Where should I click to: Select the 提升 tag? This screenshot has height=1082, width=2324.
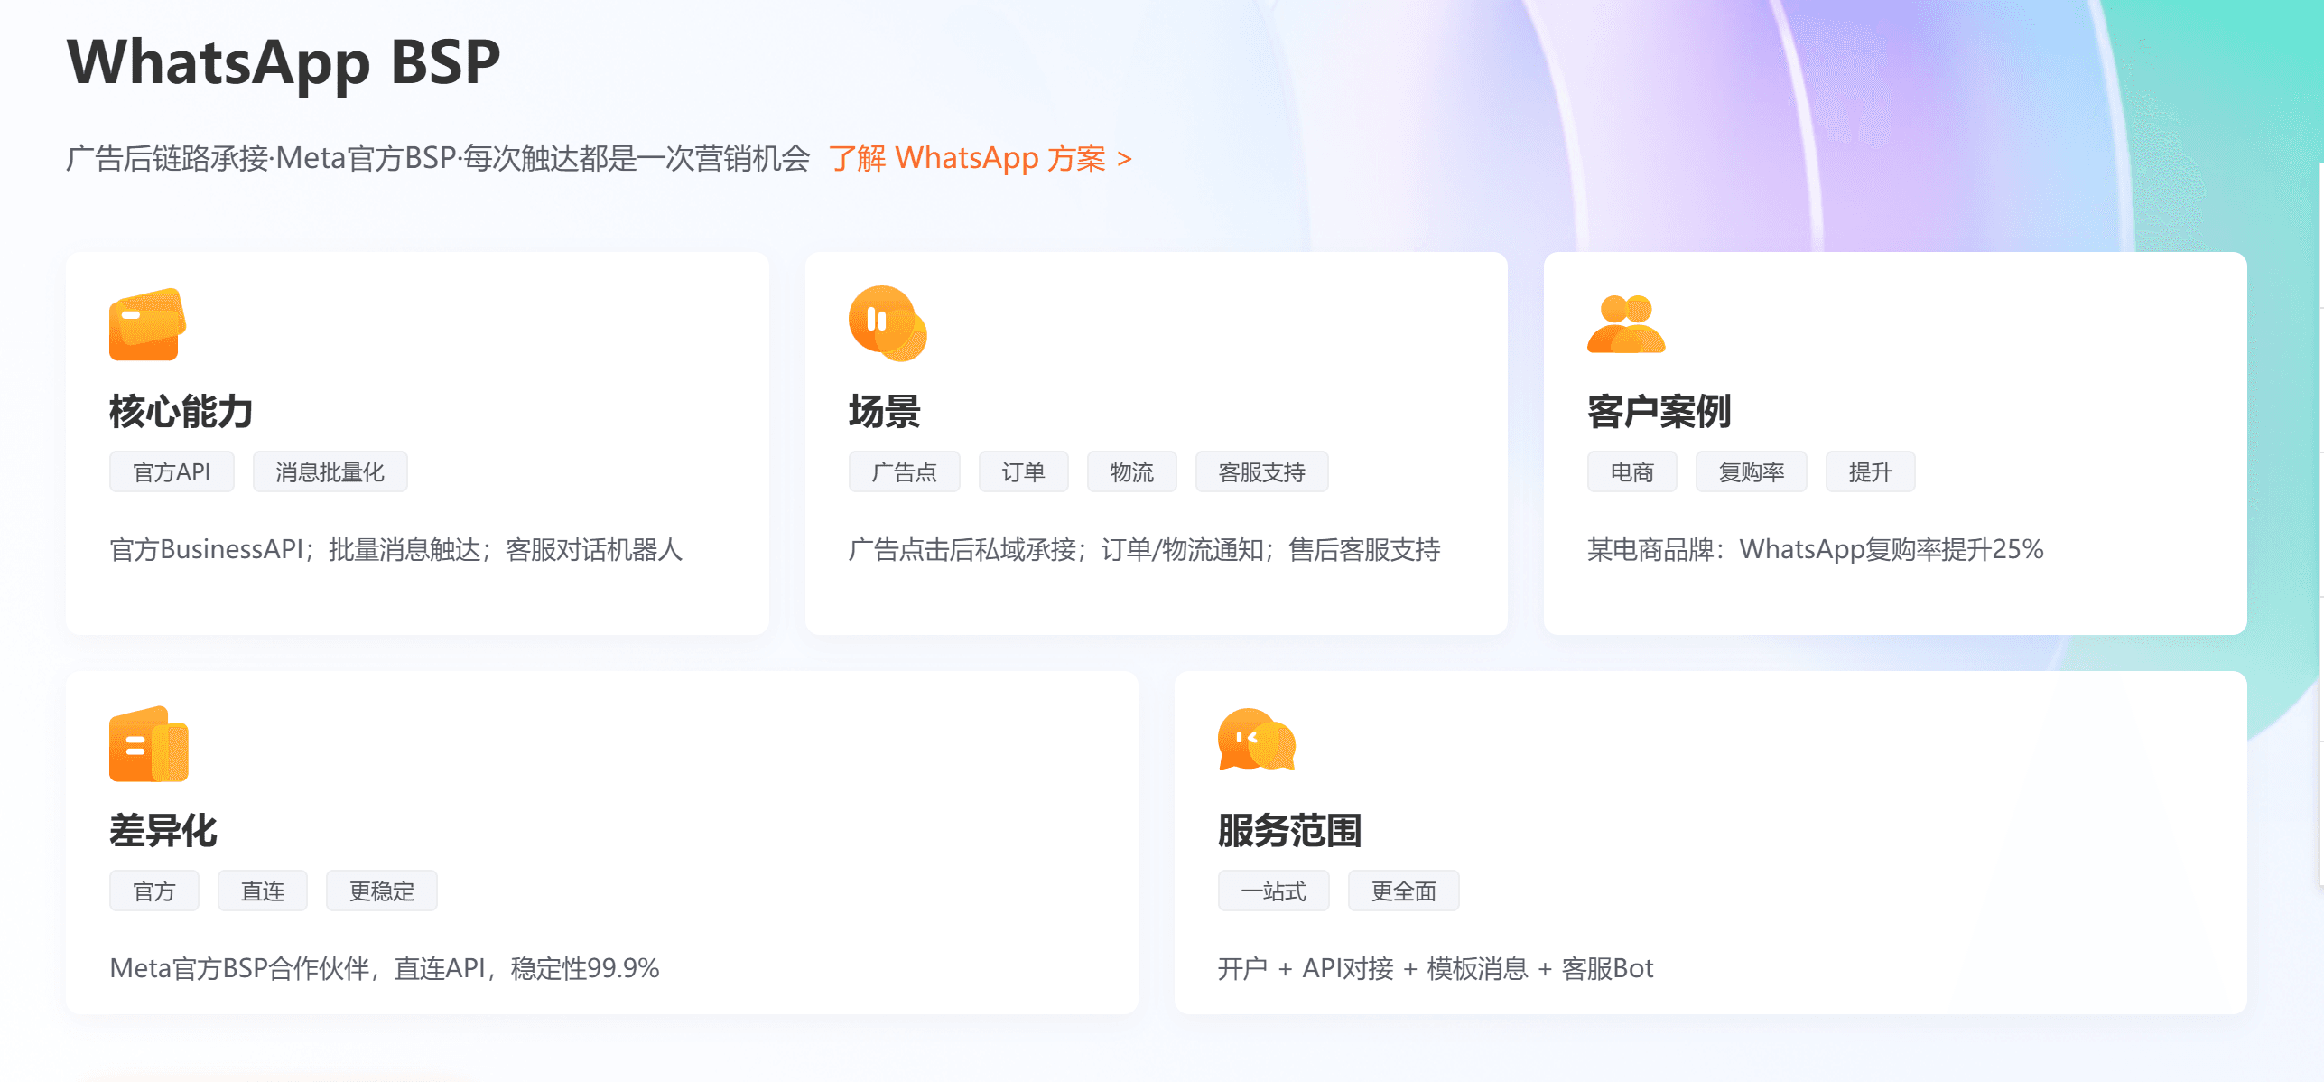(1870, 471)
